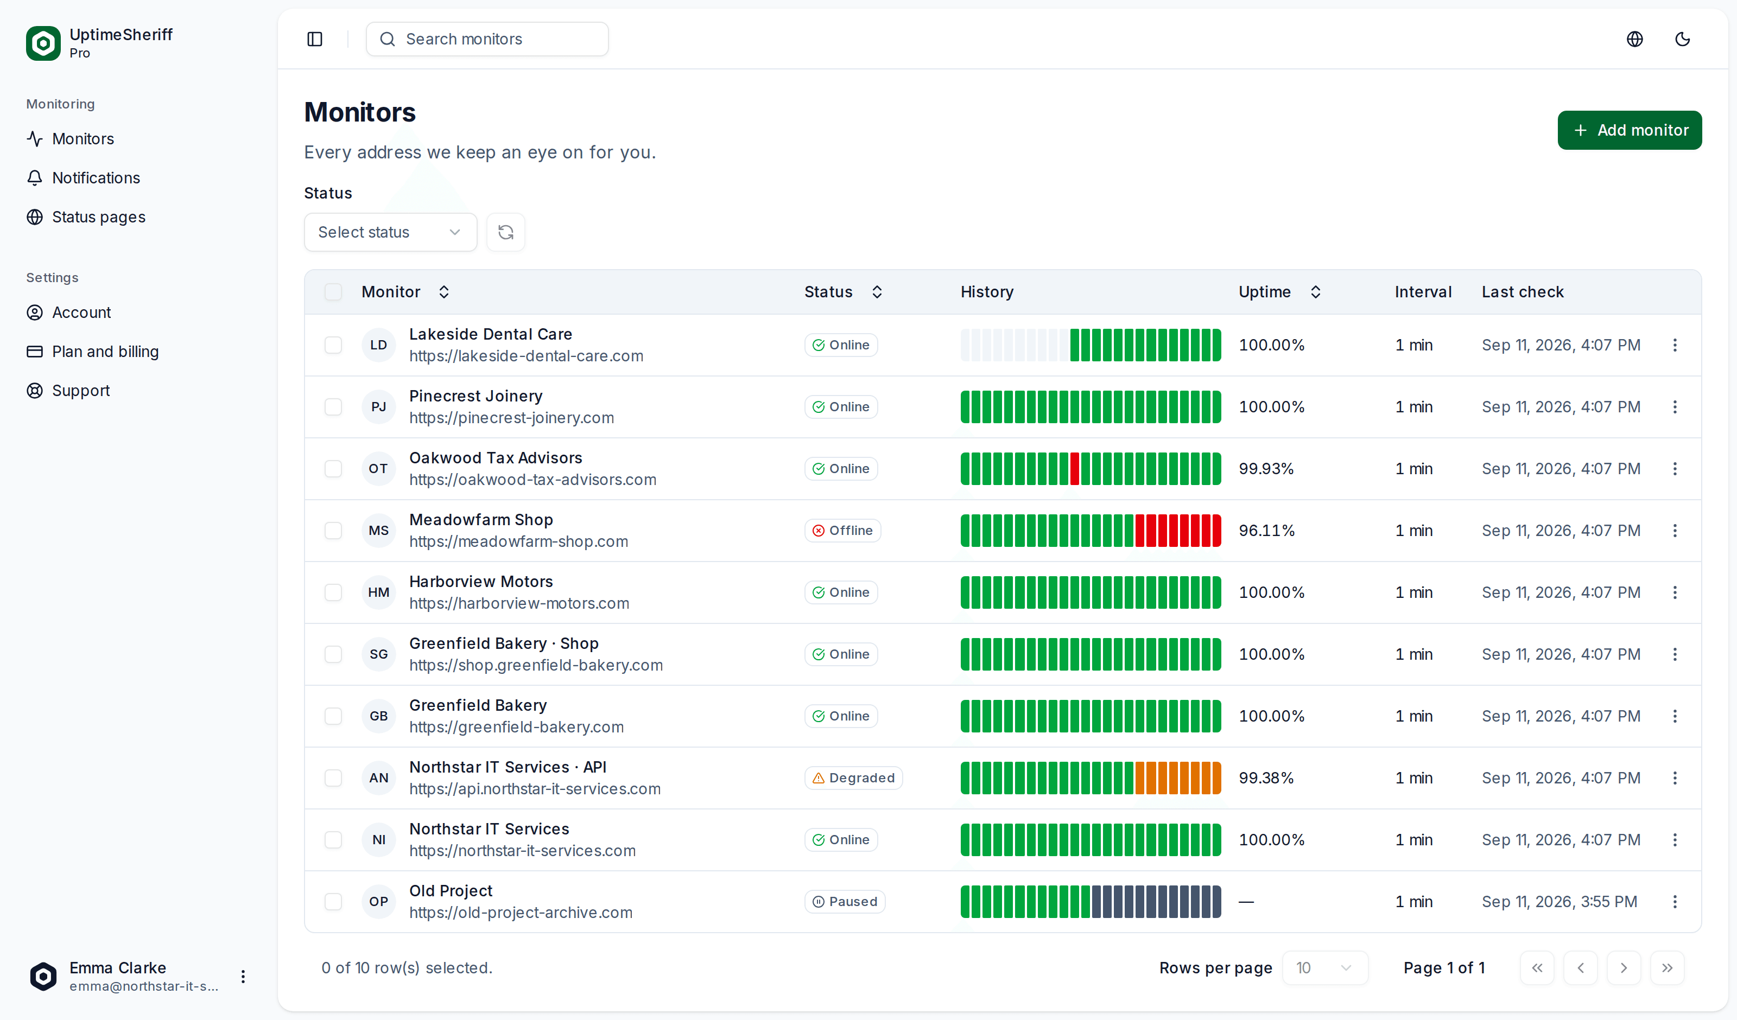Open row actions for Old Project

pos(1674,902)
